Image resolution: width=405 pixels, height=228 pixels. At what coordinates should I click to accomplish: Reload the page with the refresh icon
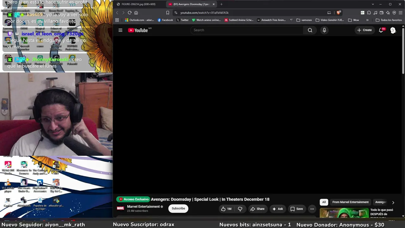(130, 13)
